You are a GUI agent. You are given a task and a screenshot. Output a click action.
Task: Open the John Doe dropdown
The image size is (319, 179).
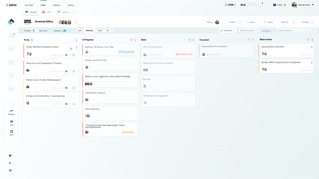click(x=227, y=30)
